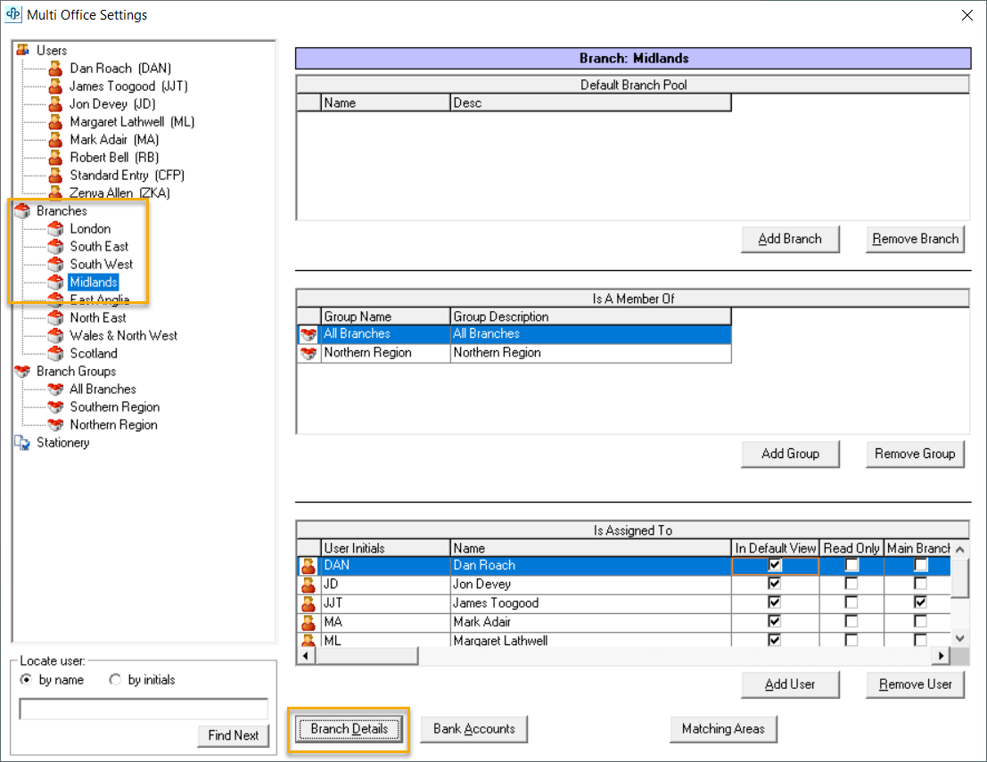Click the user icon beside Robert Bell (RB)

pos(55,158)
